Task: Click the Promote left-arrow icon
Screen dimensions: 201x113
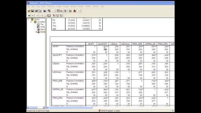Action: [x=29, y=15]
